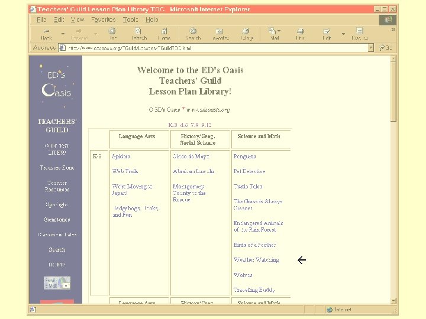
Task: Click the Stop toolbar button
Action: point(112,34)
